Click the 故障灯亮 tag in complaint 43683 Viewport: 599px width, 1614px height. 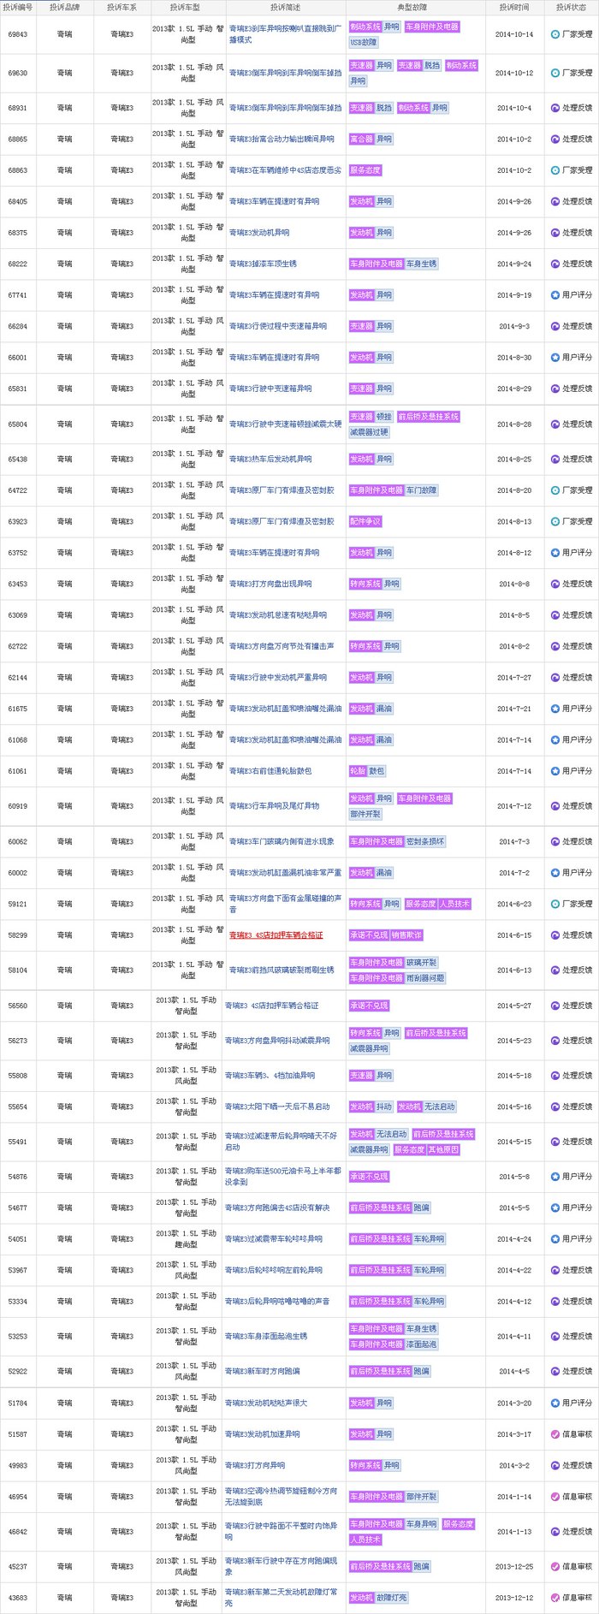pos(392,1598)
